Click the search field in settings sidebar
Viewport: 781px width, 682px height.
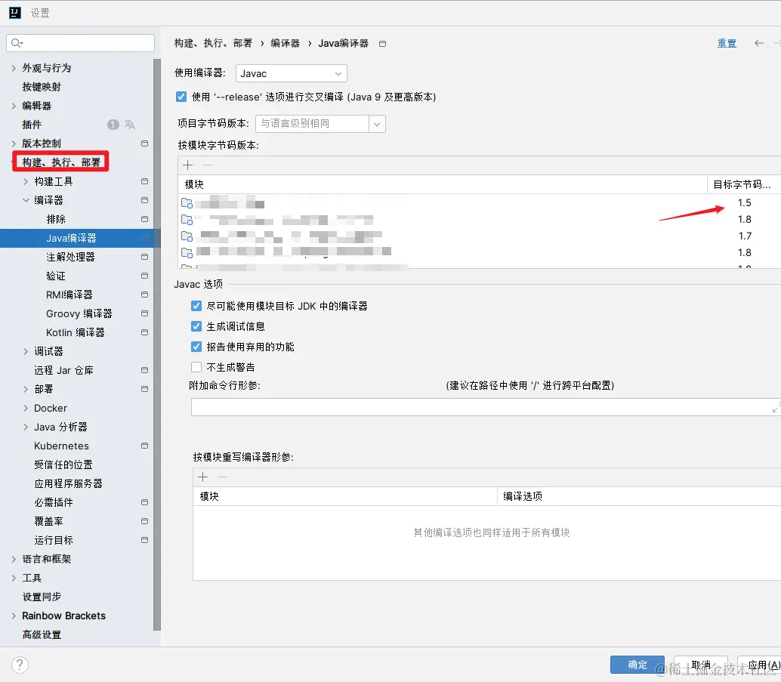click(80, 43)
